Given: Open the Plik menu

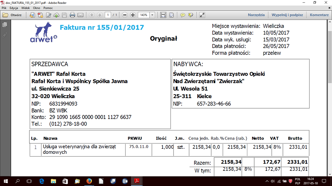Looking at the screenshot, I should click(4, 7).
